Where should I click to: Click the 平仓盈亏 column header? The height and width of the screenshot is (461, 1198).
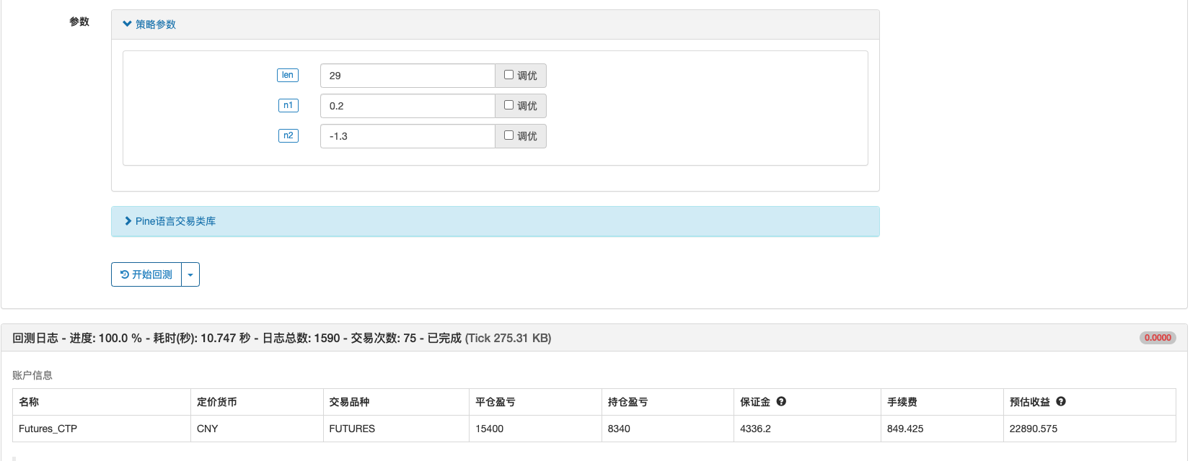[496, 402]
